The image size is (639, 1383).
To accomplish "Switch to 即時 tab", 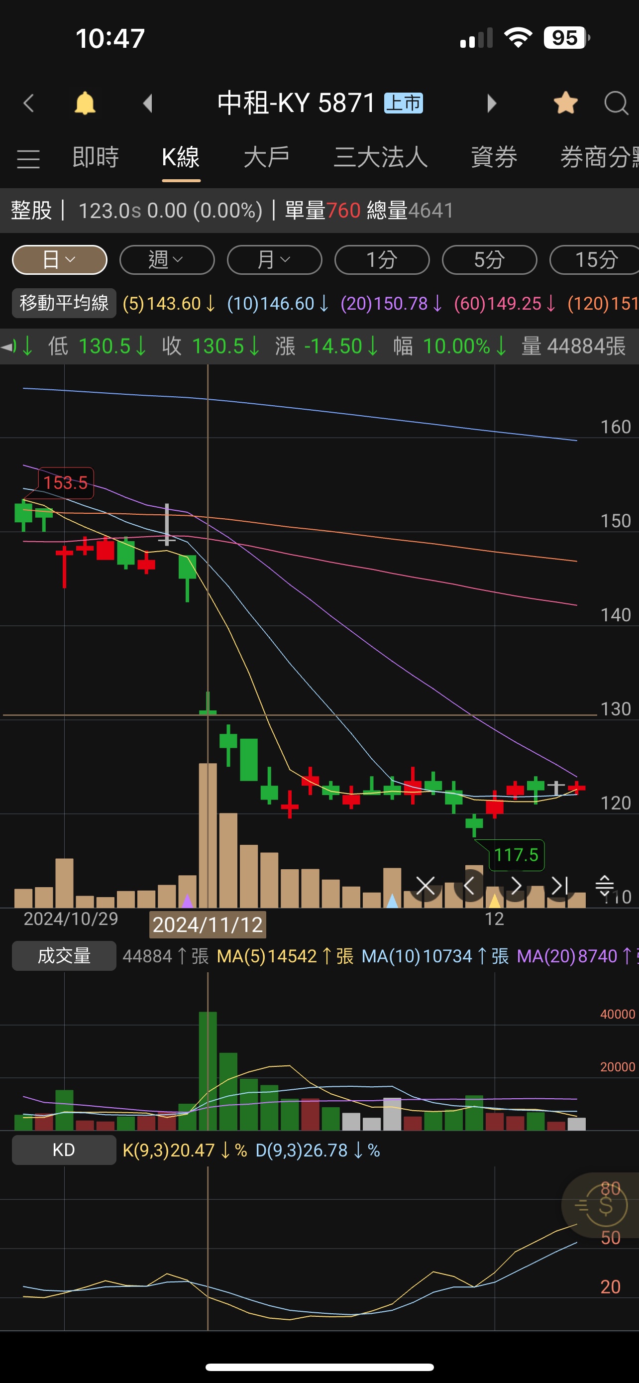I will click(96, 157).
